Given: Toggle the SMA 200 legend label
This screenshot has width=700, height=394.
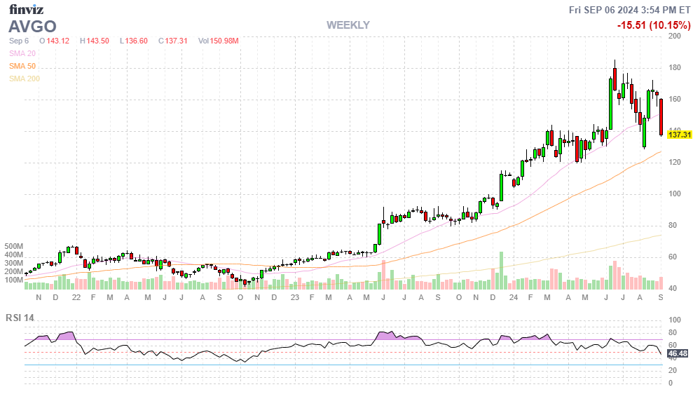Looking at the screenshot, I should pyautogui.click(x=24, y=79).
